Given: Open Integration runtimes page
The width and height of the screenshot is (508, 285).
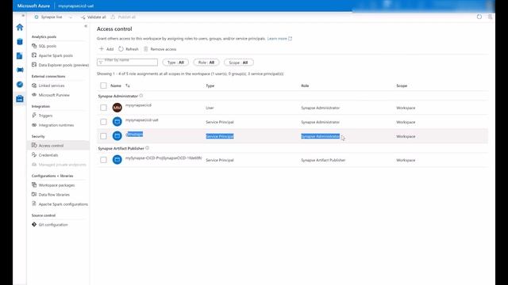Looking at the screenshot, I should [56, 125].
